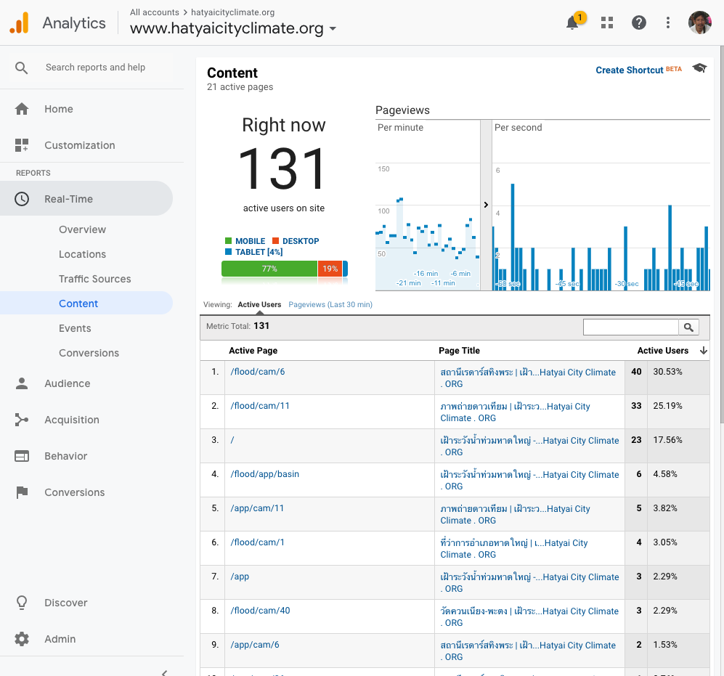724x676 pixels.
Task: Click the Real-Time clock icon
Action: pos(22,199)
